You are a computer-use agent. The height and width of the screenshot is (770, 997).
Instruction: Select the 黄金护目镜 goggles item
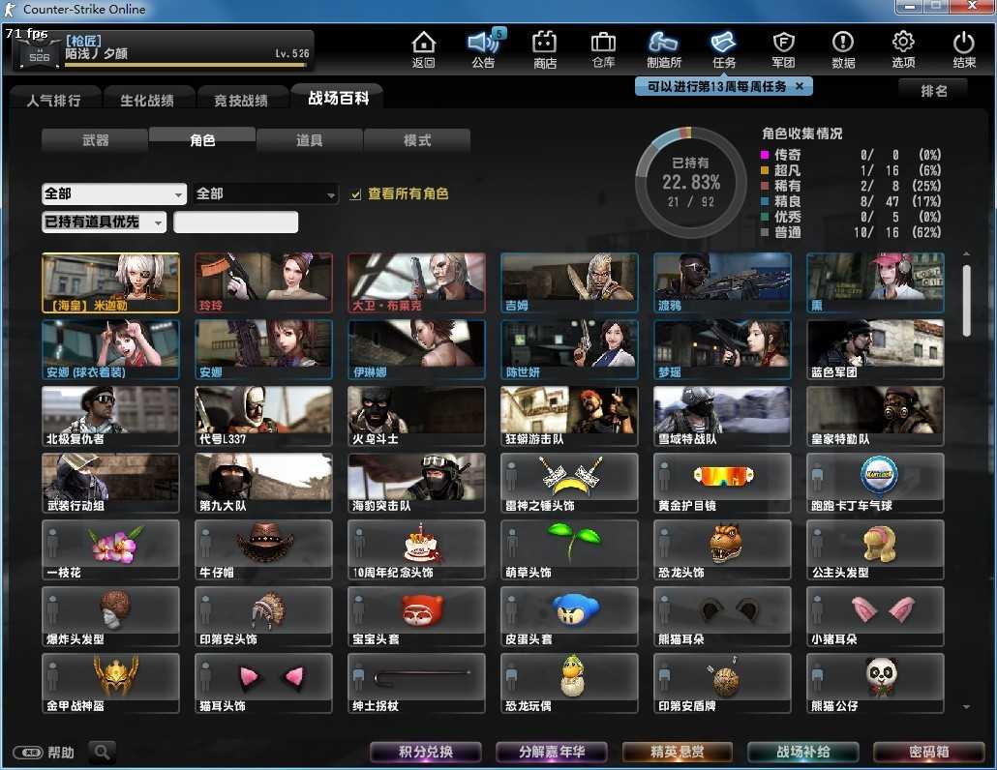pos(722,483)
